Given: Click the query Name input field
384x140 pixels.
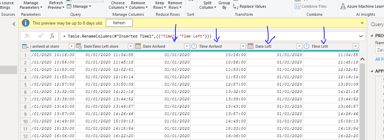Looking at the screenshot, I should (x=379, y=50).
